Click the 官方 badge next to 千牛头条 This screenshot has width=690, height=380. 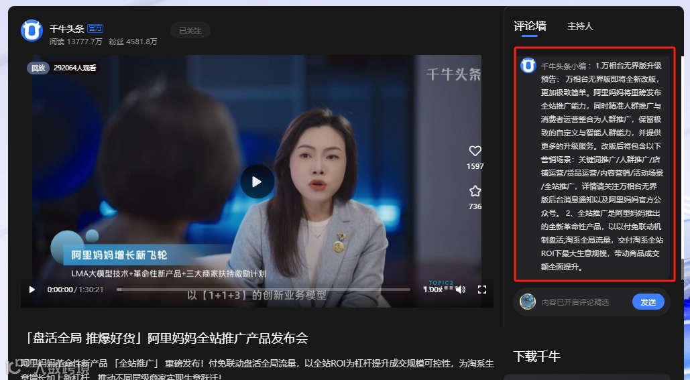pos(95,29)
